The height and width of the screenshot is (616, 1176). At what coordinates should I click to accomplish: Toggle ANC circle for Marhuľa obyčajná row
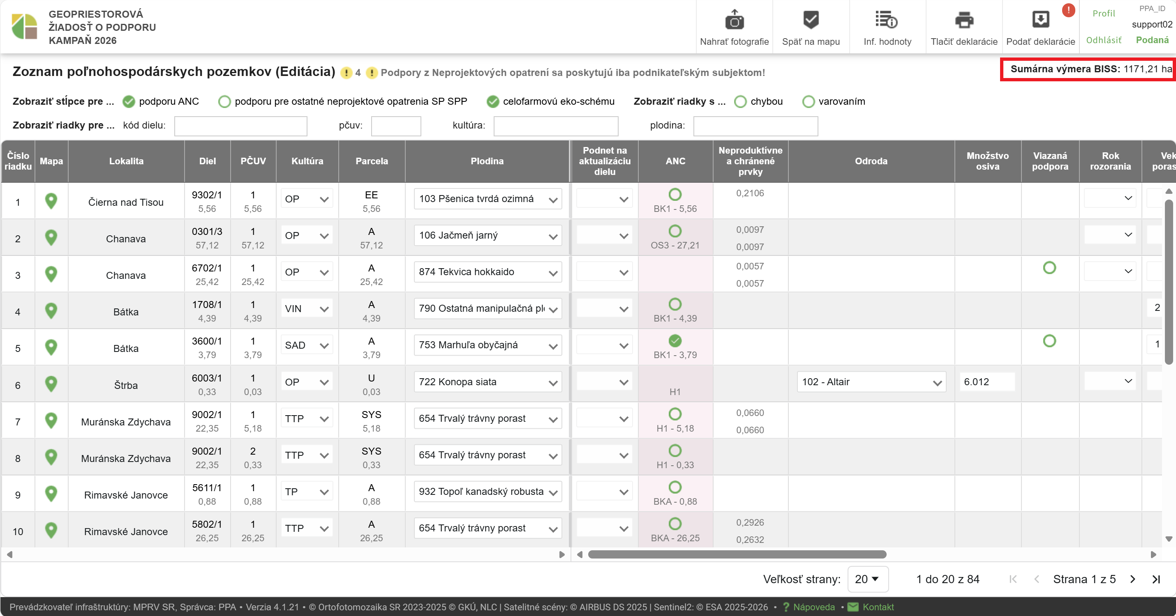(x=675, y=340)
